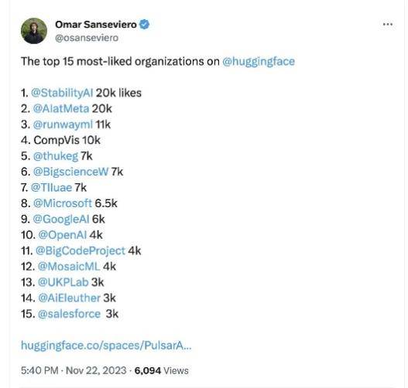This screenshot has width=408, height=388.
Task: Open the @AiEleuther mention
Action: click(69, 298)
